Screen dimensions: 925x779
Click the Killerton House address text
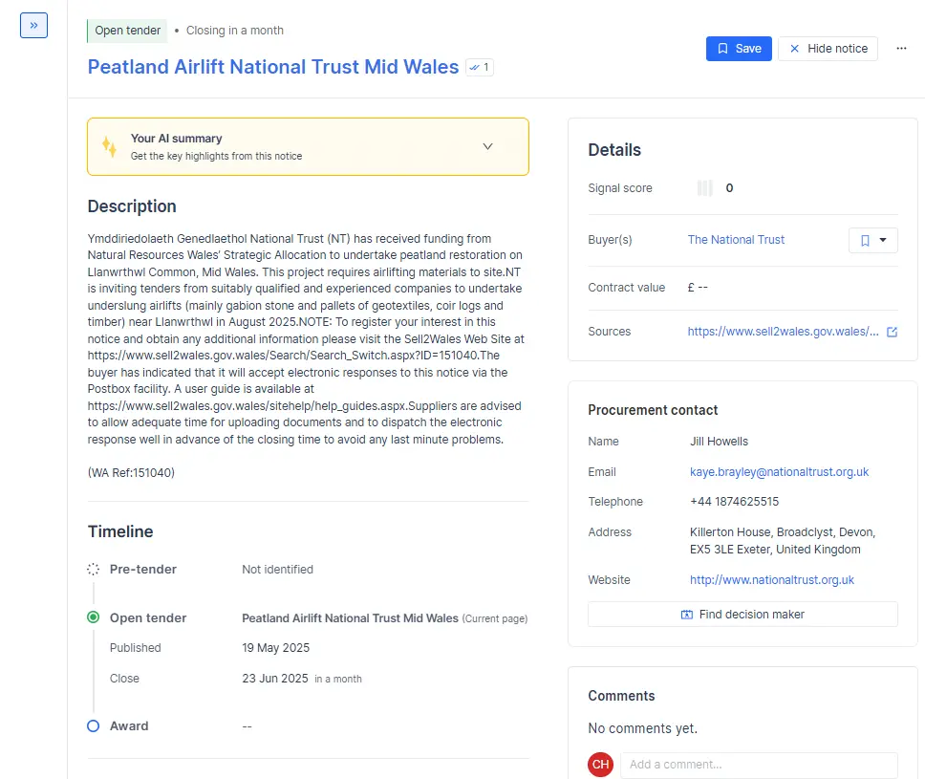tap(783, 541)
